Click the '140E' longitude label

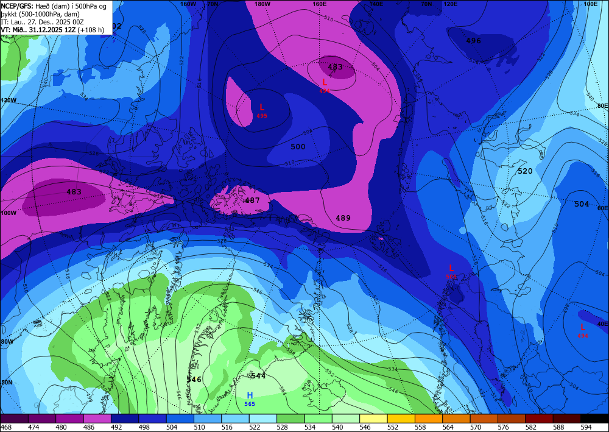click(x=376, y=4)
